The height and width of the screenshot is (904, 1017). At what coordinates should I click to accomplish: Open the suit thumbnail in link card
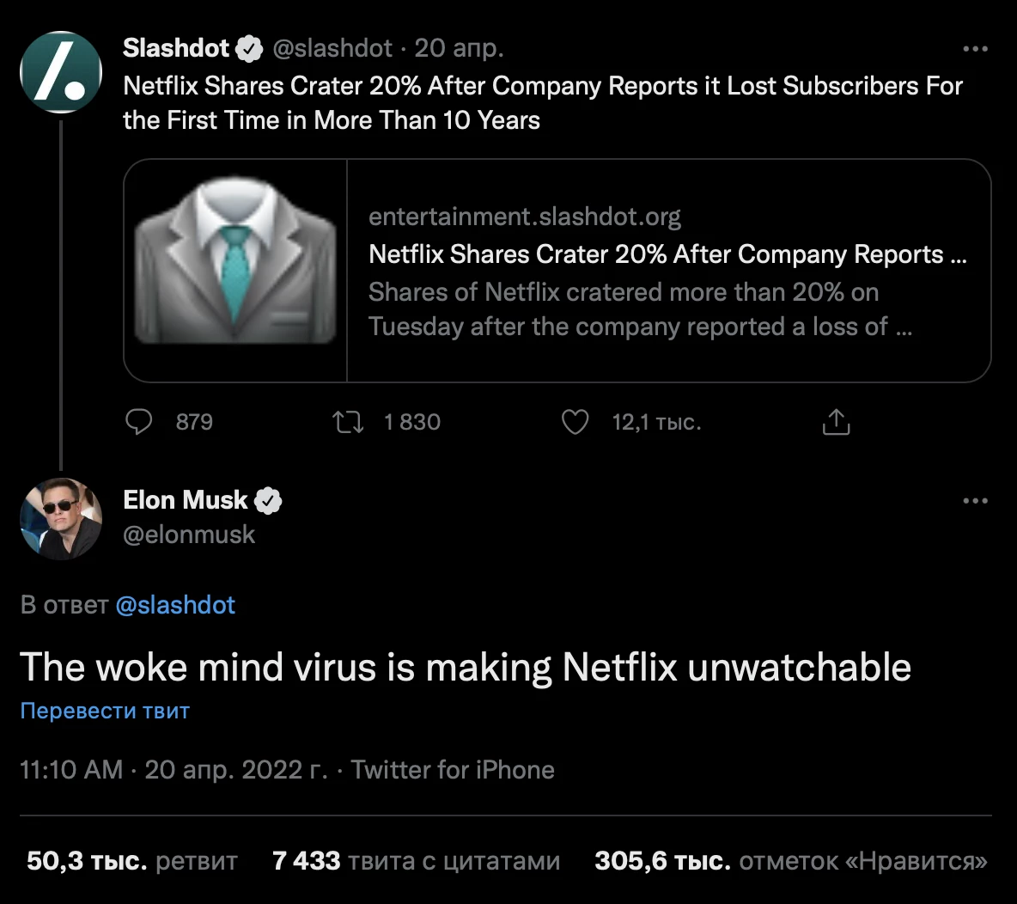(235, 271)
